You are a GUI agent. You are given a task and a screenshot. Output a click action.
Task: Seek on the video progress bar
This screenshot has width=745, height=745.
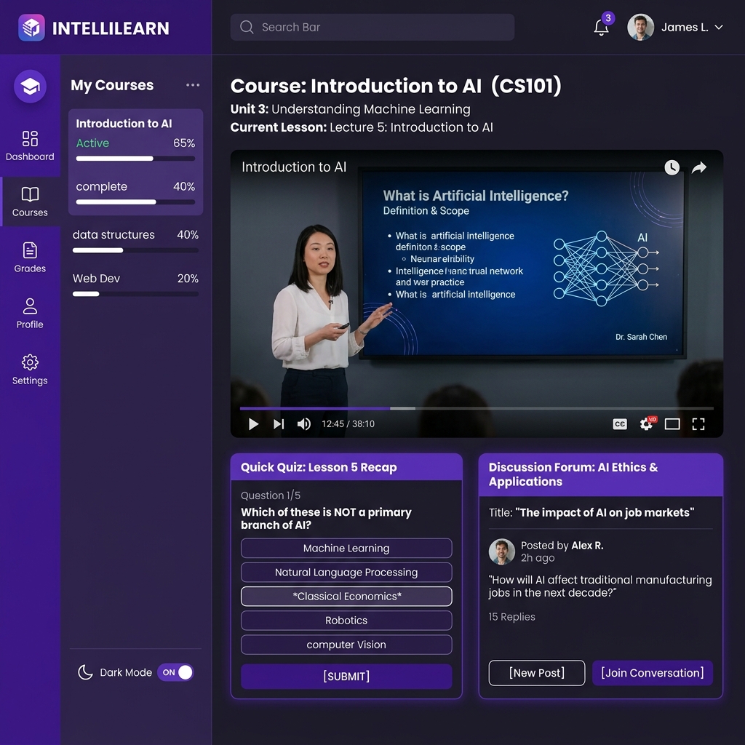click(477, 408)
